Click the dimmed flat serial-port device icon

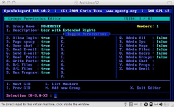[136, 104]
